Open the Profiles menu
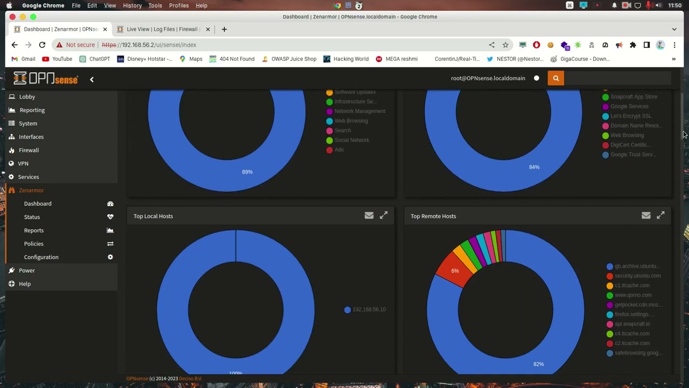The width and height of the screenshot is (689, 388). click(x=179, y=5)
